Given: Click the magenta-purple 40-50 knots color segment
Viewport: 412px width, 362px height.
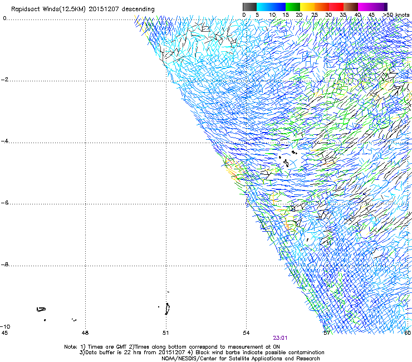Looking at the screenshot, I should [372, 7].
